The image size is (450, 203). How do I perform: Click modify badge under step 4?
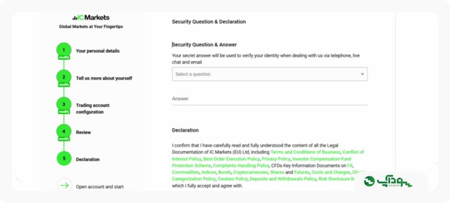tap(64, 139)
